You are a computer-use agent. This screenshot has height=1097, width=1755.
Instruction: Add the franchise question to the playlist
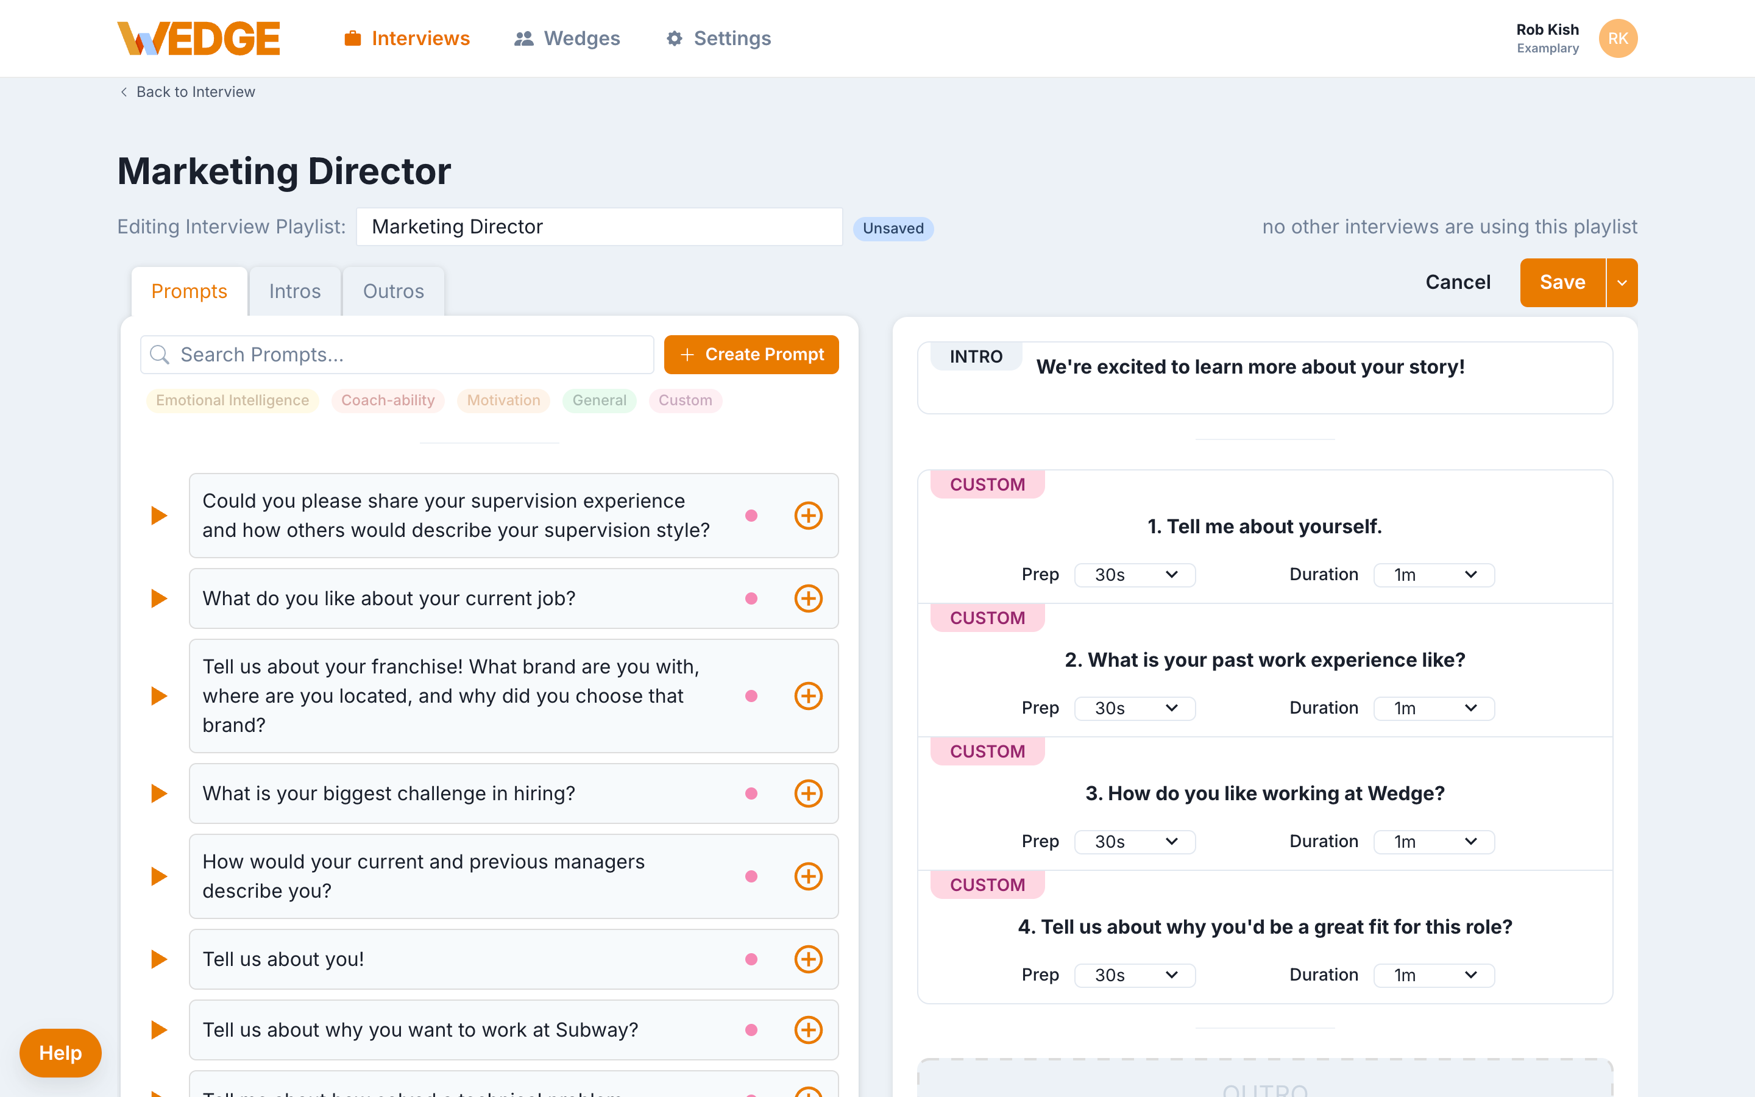808,696
